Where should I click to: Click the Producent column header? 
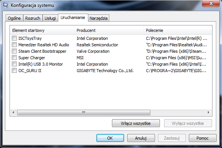point(109,30)
